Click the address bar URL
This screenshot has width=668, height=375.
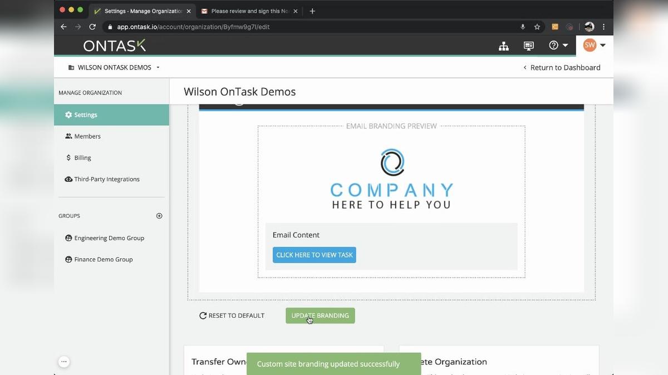click(x=193, y=27)
